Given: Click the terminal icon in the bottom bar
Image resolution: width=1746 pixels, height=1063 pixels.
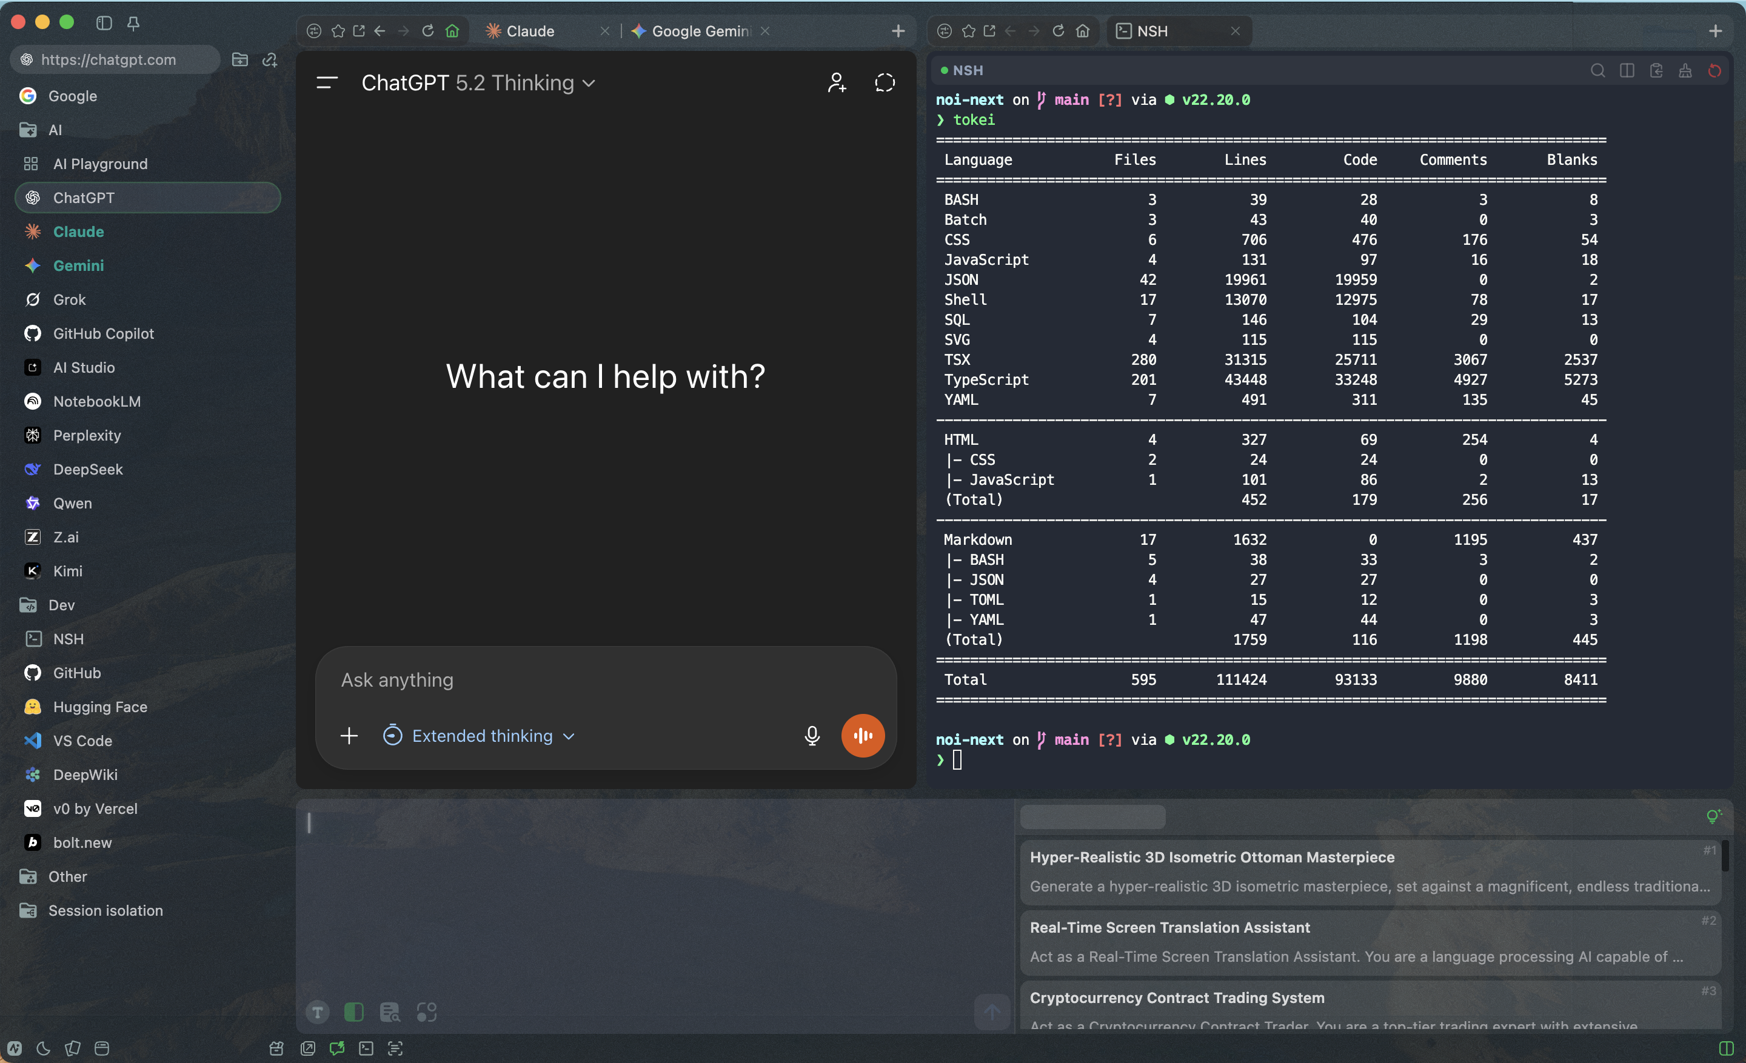Looking at the screenshot, I should click(x=366, y=1048).
